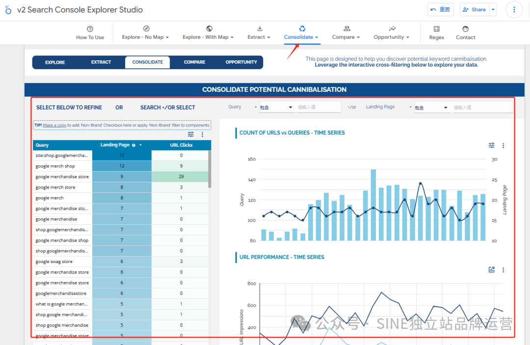The image size is (530, 345).
Task: Select the 'shop google merchandise' query row
Action: point(122,325)
